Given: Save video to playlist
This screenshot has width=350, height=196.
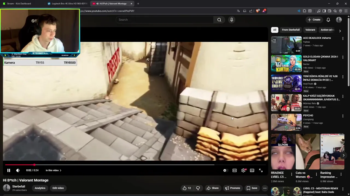Looking at the screenshot, I should [x=252, y=188].
